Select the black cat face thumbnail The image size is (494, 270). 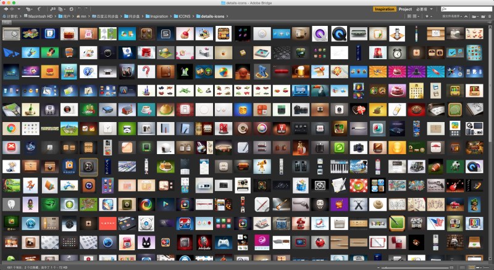(x=146, y=242)
